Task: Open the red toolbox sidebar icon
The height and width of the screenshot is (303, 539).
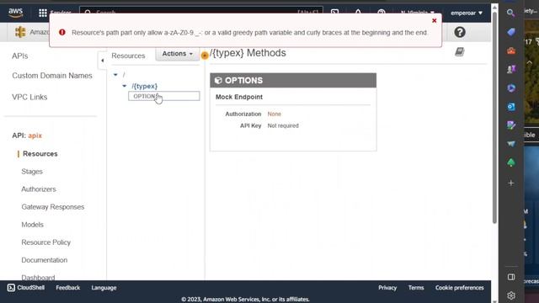Action: point(511,50)
